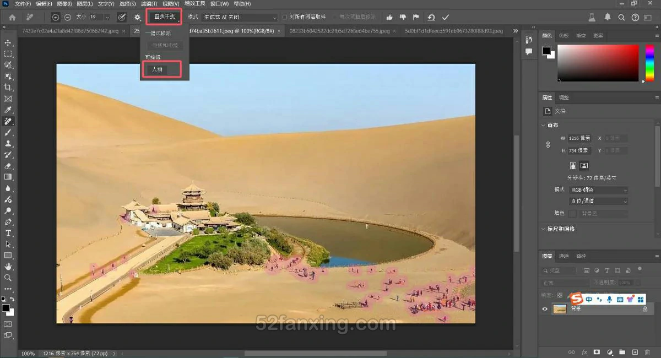Click the Home icon in options bar
Viewport: 661px width, 358px height.
pos(12,17)
